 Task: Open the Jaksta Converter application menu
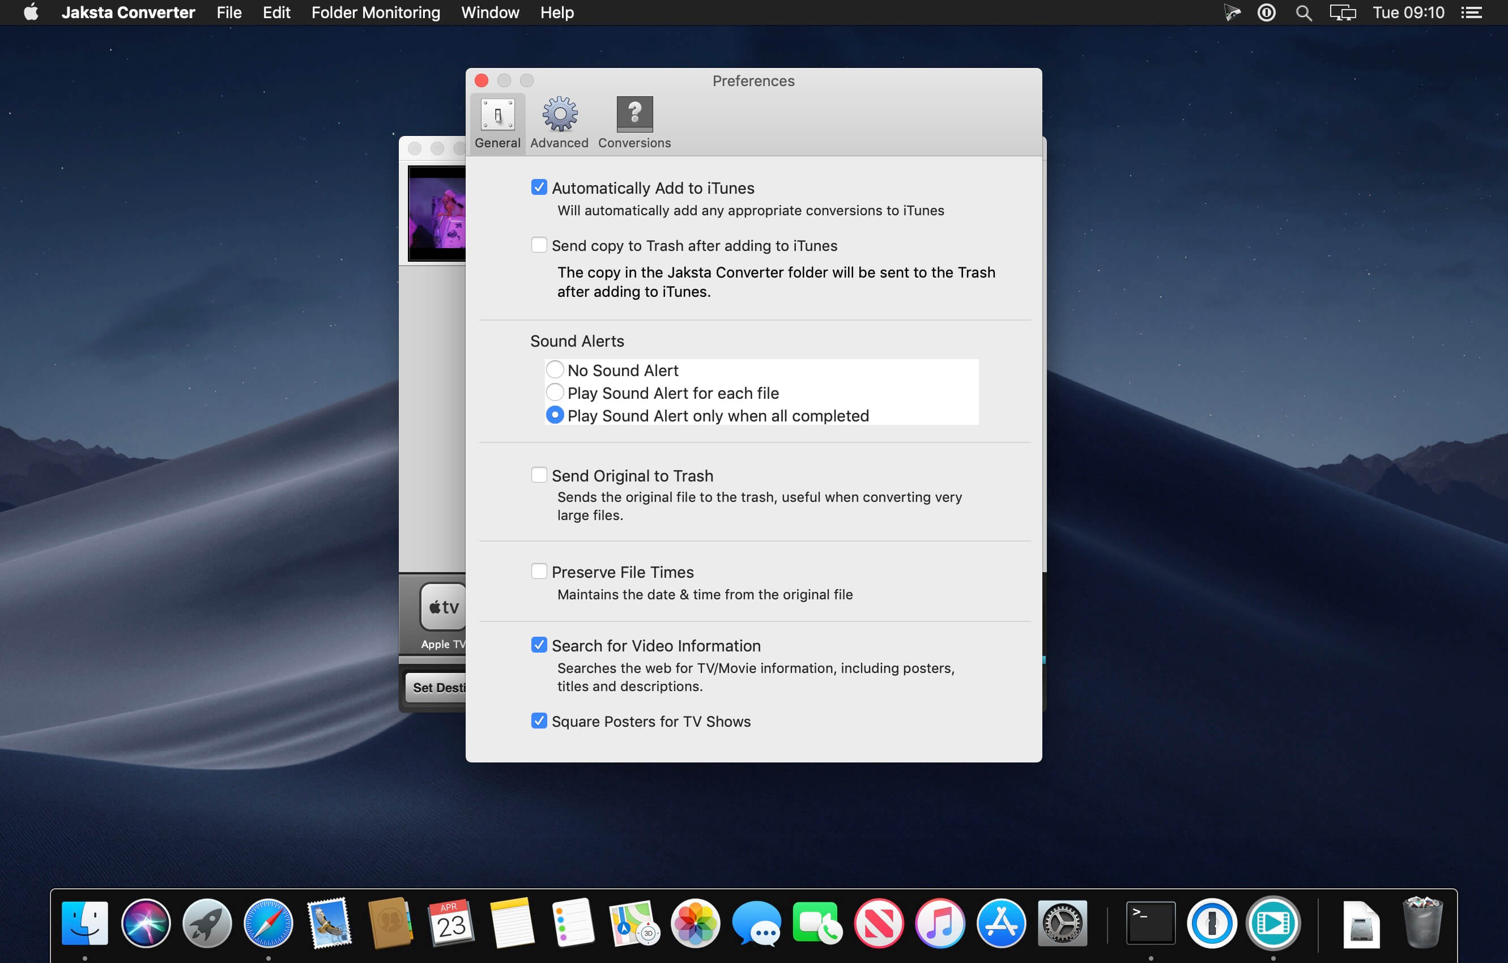(129, 12)
